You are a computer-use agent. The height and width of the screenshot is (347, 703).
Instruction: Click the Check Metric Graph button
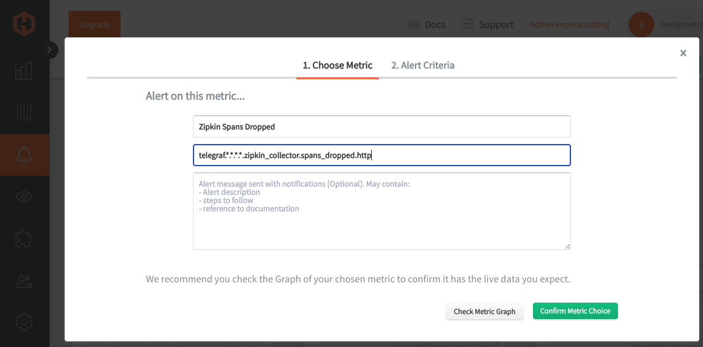pos(485,311)
